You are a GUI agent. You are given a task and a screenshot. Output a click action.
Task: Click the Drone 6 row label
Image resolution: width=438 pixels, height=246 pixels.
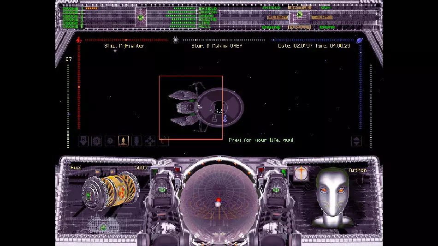coord(73,27)
